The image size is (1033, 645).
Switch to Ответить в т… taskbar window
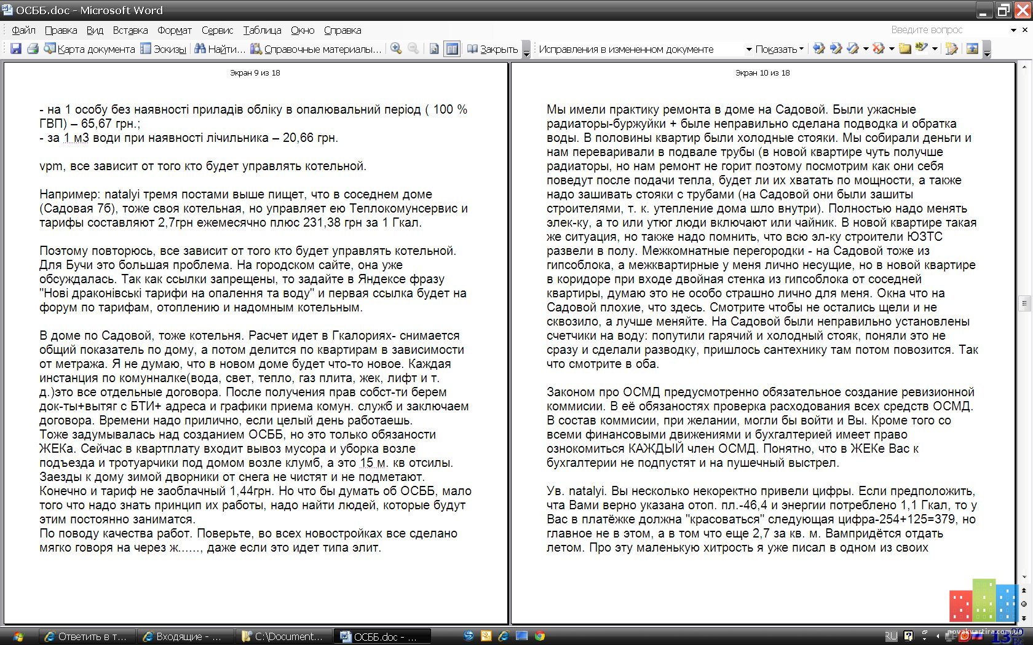pyautogui.click(x=86, y=636)
